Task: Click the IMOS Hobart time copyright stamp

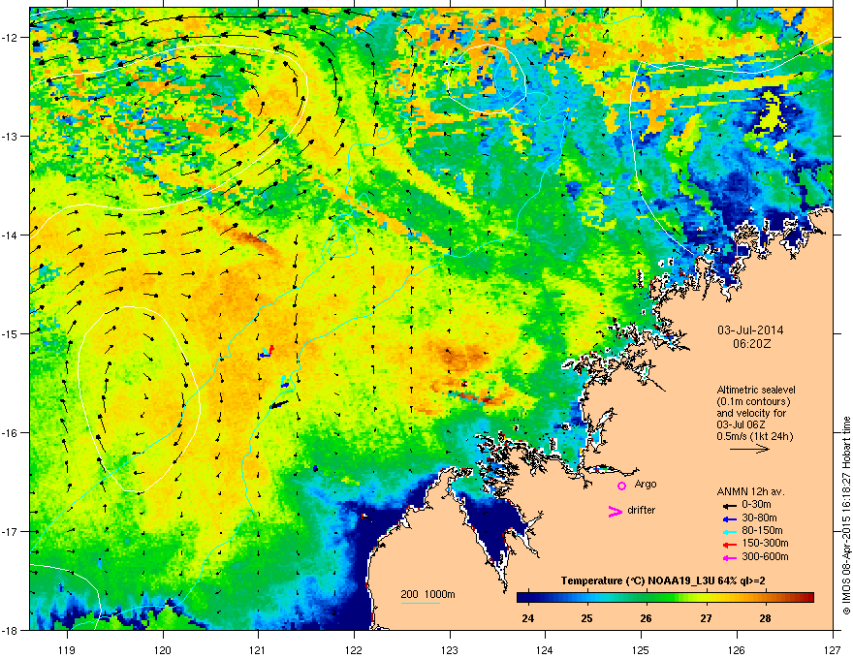Action: pos(846,516)
